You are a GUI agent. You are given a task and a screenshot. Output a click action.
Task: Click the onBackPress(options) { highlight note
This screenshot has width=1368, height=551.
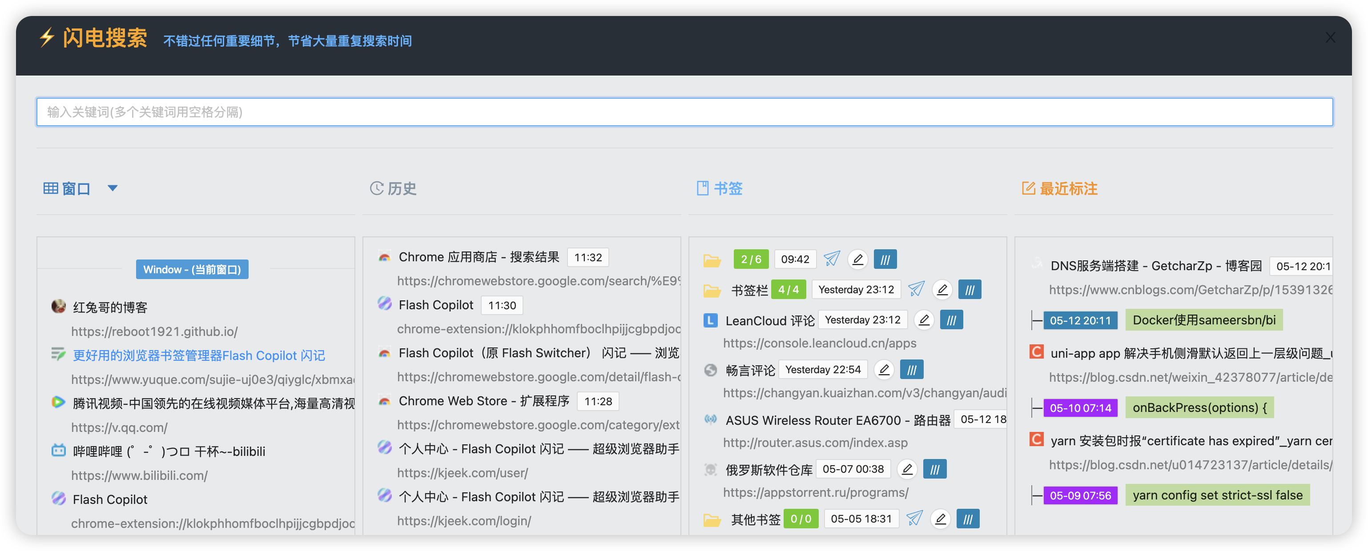click(1199, 407)
